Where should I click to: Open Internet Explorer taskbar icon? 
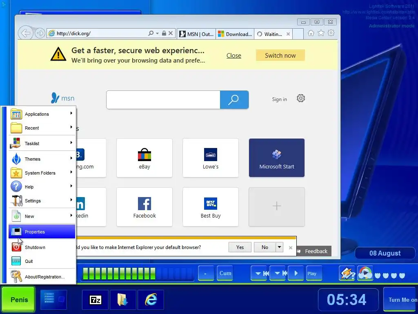pyautogui.click(x=151, y=300)
